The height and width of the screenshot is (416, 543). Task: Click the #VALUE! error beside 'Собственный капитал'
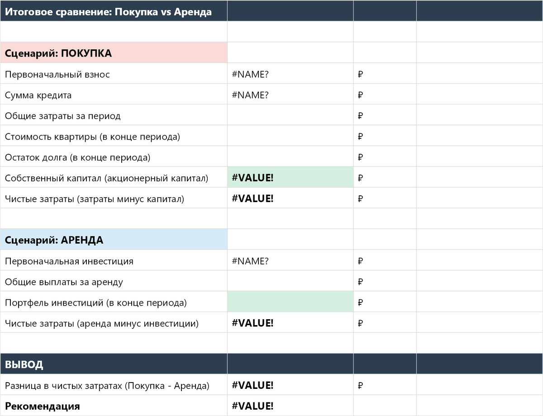coord(290,177)
